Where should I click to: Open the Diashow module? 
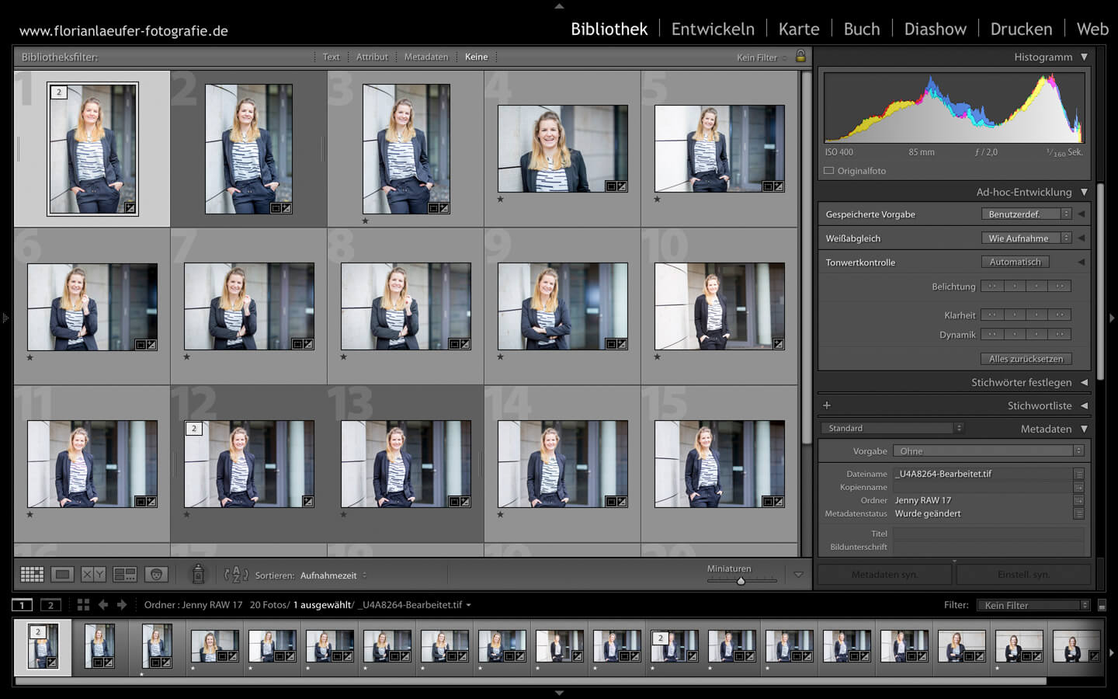[935, 29]
